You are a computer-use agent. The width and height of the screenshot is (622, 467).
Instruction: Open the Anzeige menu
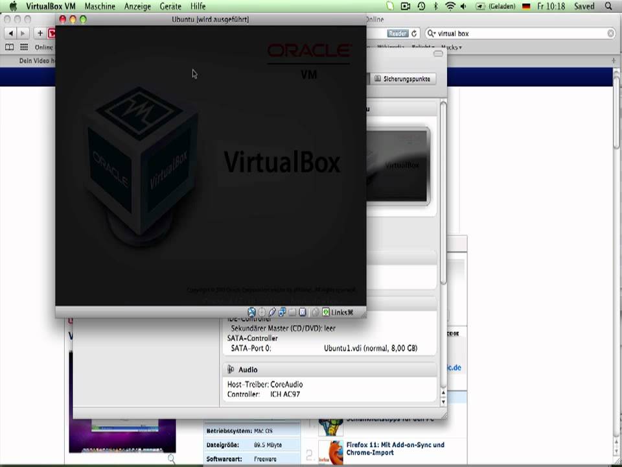click(137, 6)
